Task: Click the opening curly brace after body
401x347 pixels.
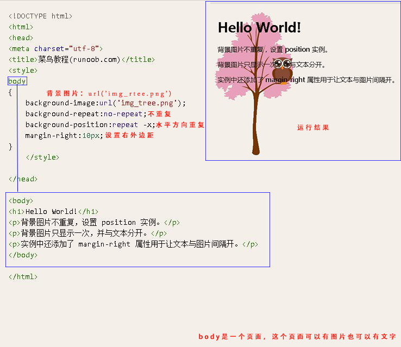Action: pyautogui.click(x=10, y=92)
